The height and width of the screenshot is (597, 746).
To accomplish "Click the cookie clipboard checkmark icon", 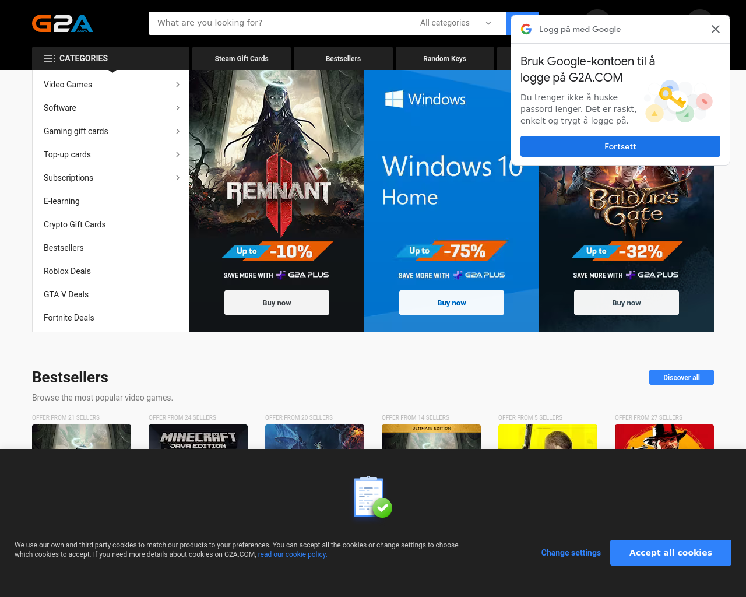I will 372,497.
